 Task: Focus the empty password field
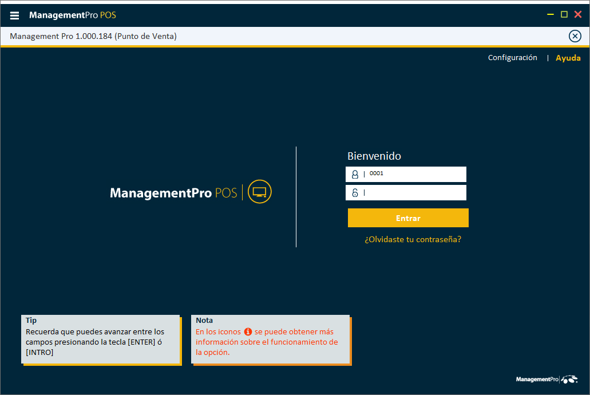406,193
